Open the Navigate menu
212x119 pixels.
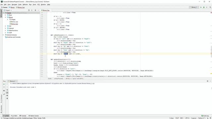[x=14, y=4]
